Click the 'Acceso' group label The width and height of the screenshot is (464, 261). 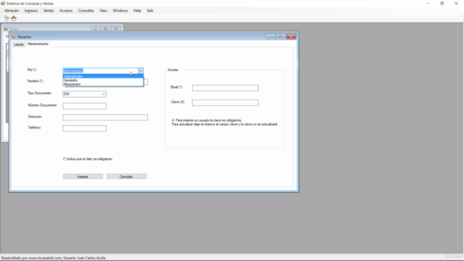tap(173, 70)
